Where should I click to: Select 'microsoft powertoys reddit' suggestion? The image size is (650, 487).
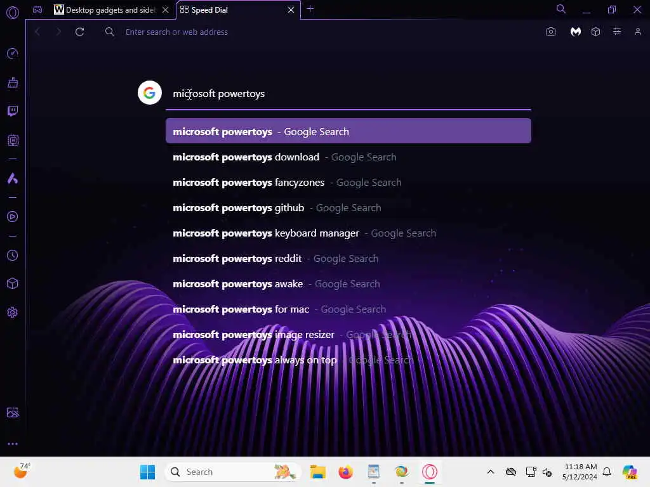coord(348,259)
